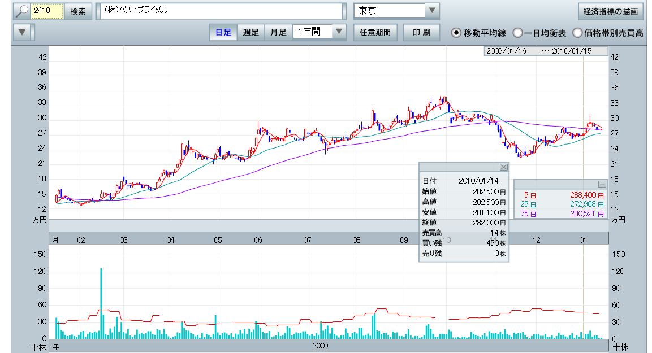Image resolution: width=652 pixels, height=353 pixels.
Task: Click the 検索 search button
Action: pyautogui.click(x=78, y=11)
